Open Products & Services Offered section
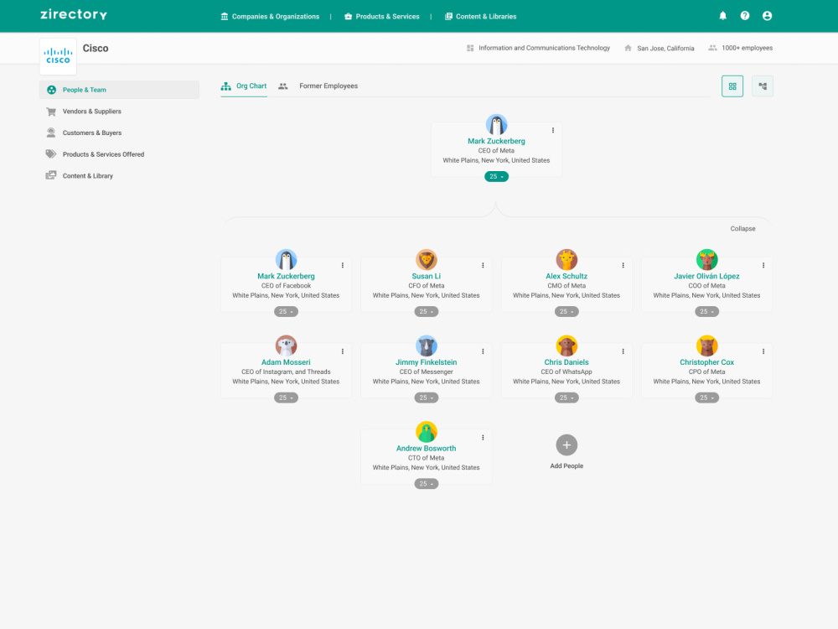This screenshot has height=629, width=838. click(x=103, y=154)
